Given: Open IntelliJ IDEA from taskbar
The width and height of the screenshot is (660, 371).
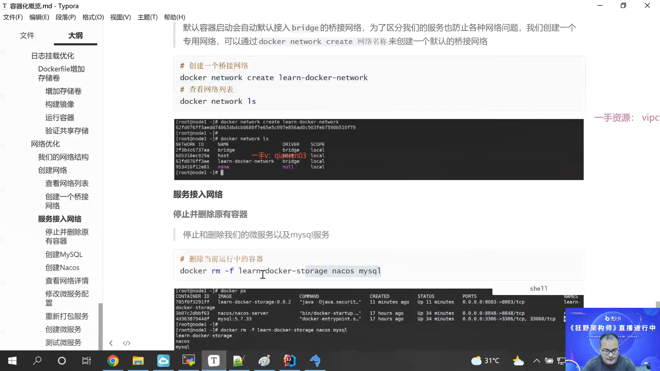Looking at the screenshot, I should [289, 361].
